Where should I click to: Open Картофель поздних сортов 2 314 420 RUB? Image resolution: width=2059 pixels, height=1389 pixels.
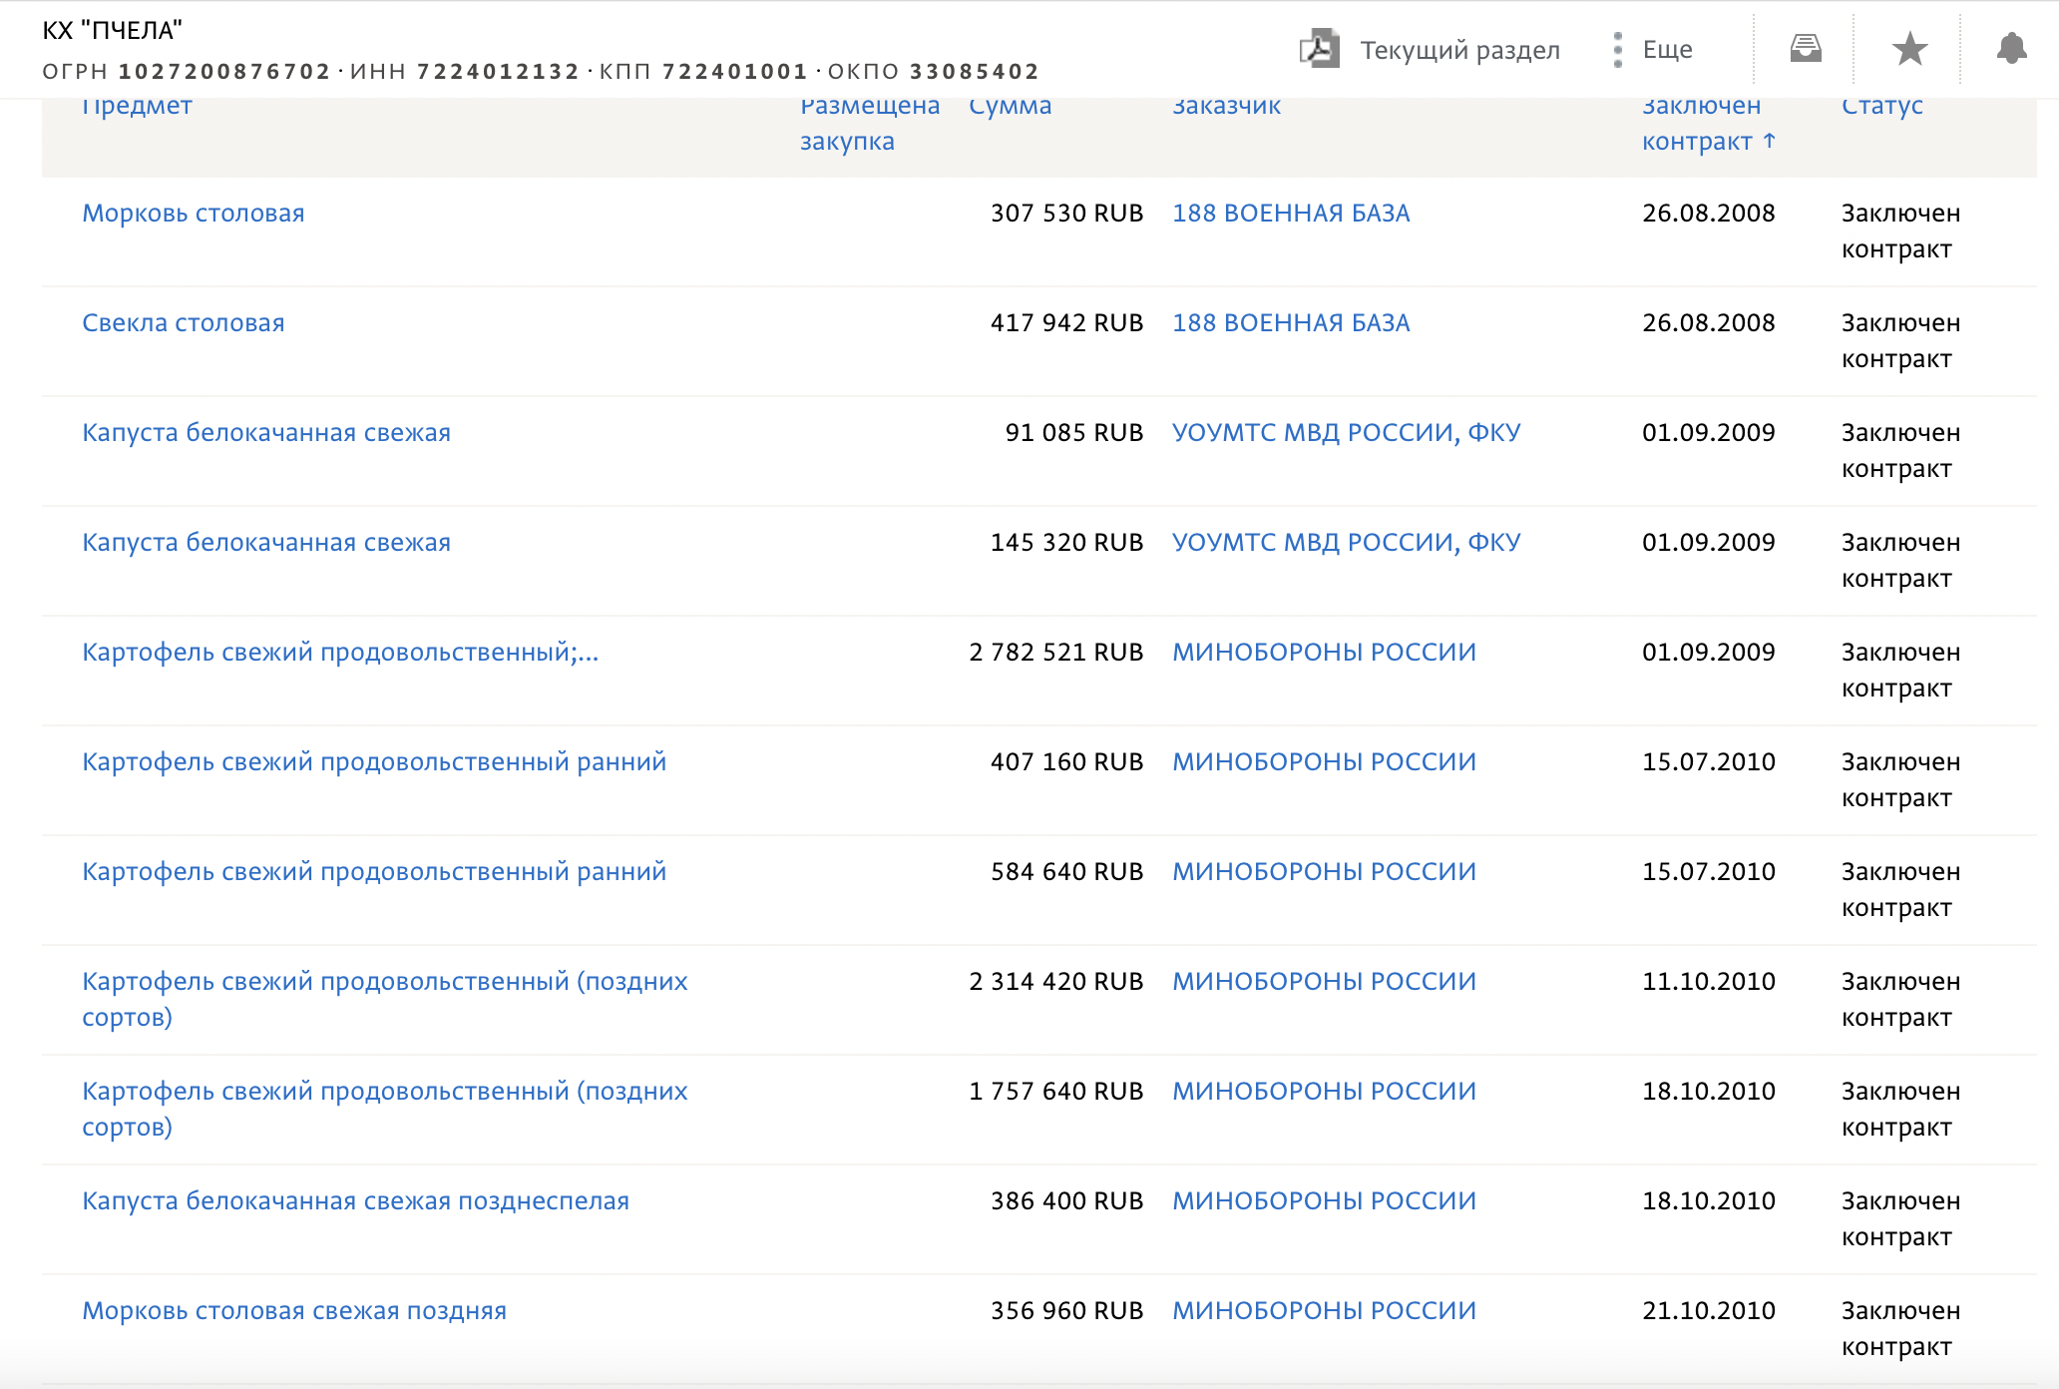385,1000
